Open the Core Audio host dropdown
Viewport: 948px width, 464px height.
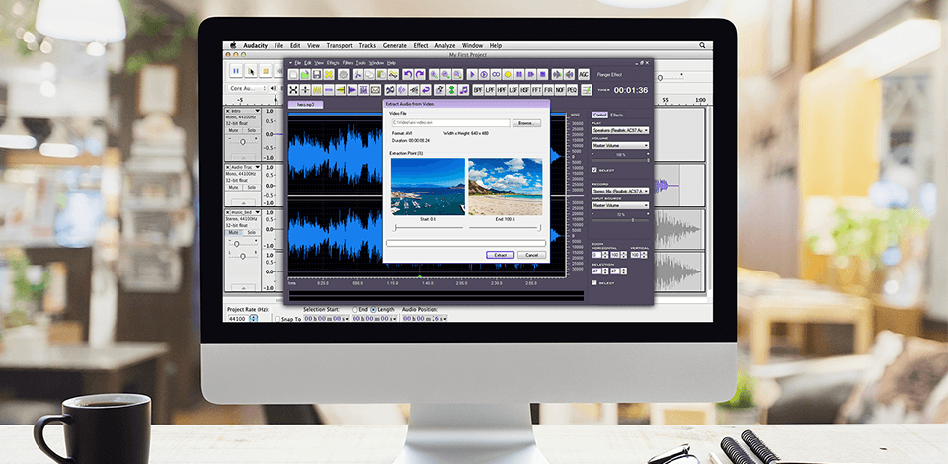(x=248, y=88)
